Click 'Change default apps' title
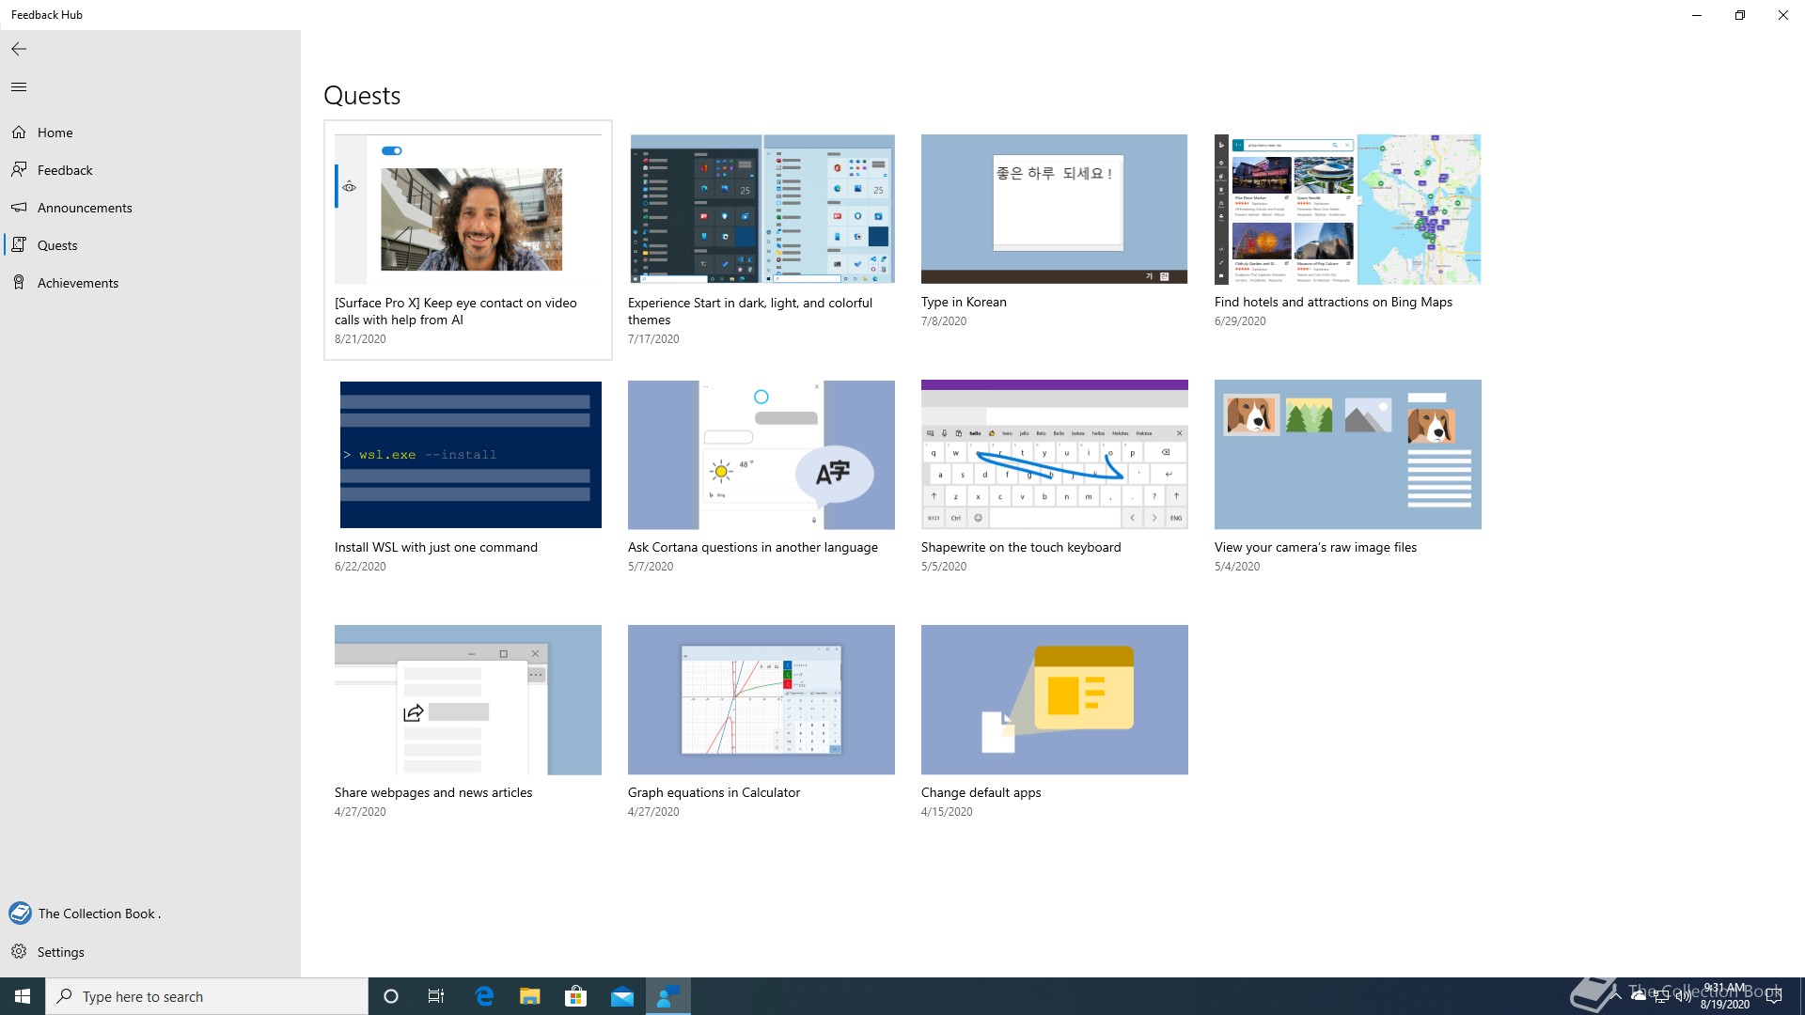The width and height of the screenshot is (1805, 1015). tap(981, 793)
